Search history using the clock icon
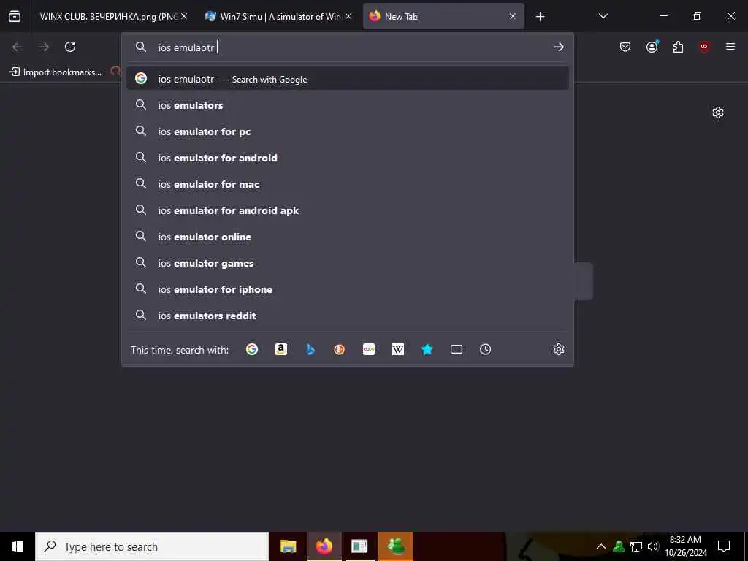The height and width of the screenshot is (561, 748). tap(485, 349)
